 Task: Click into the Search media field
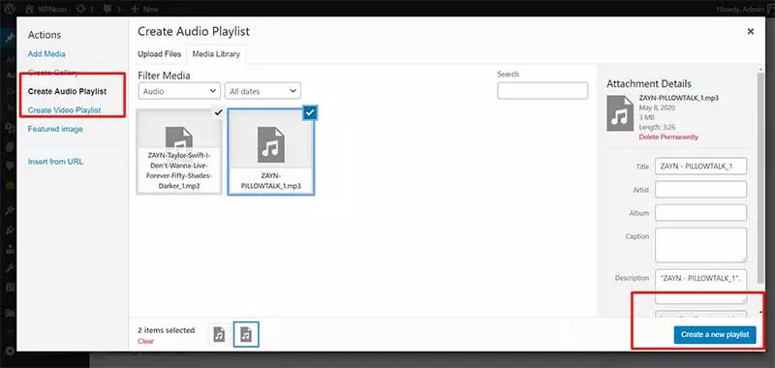pos(542,91)
